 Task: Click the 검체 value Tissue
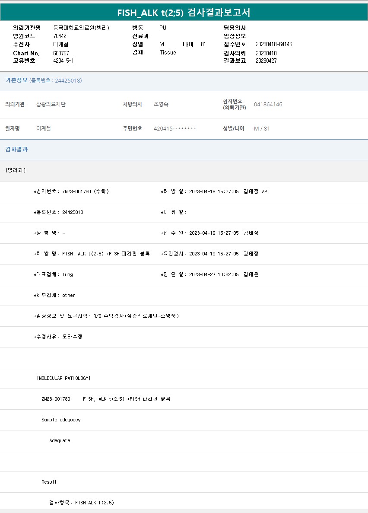(168, 53)
